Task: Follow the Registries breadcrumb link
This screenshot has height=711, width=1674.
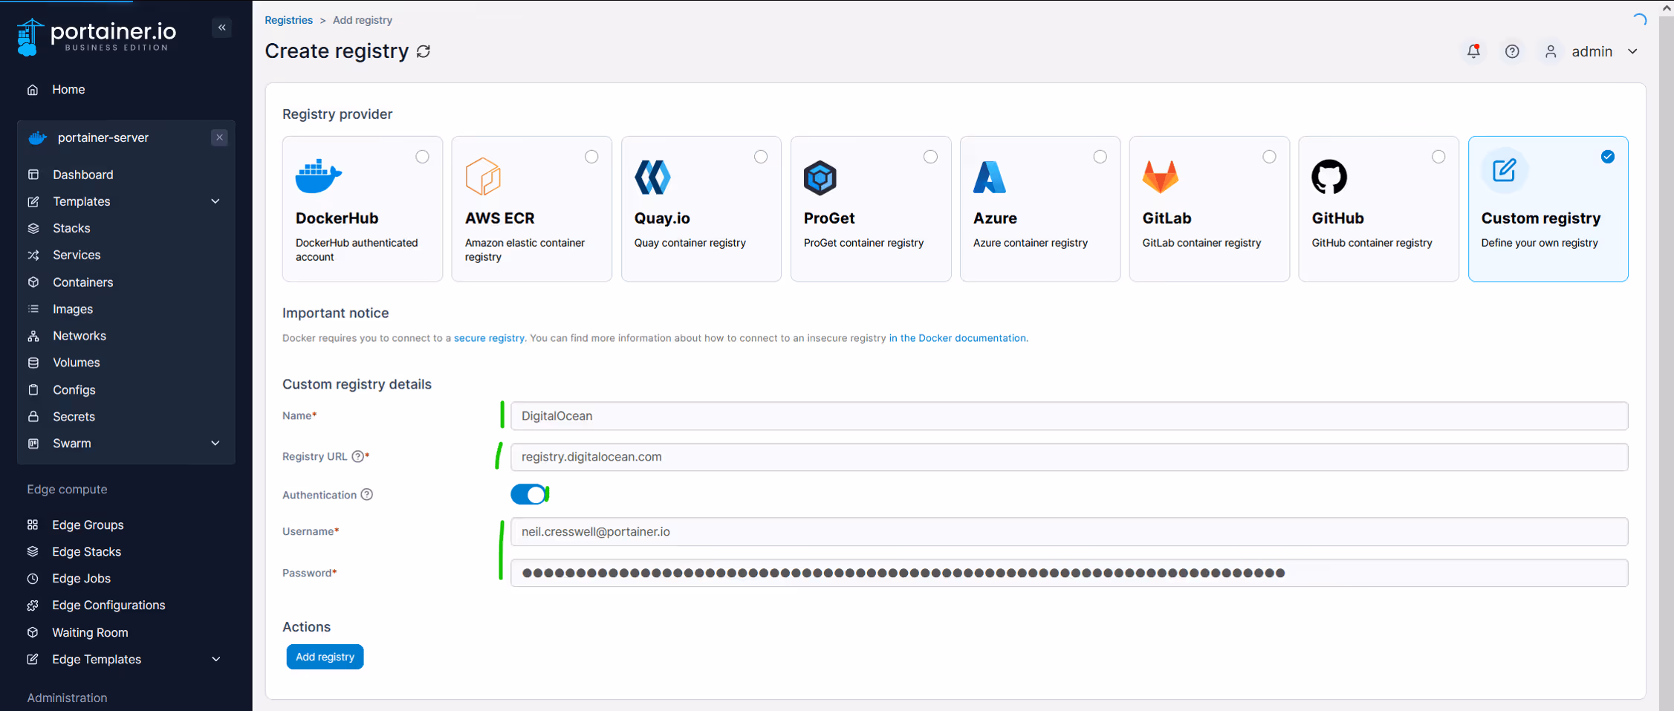Action: 288,20
